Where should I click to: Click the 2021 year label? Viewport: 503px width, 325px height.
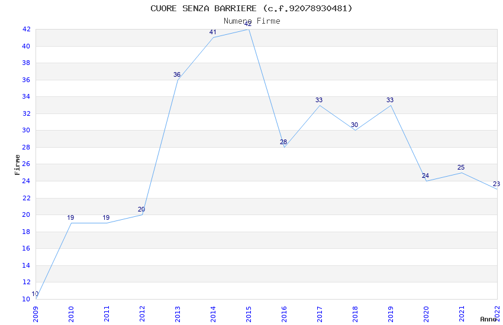coord(462,314)
